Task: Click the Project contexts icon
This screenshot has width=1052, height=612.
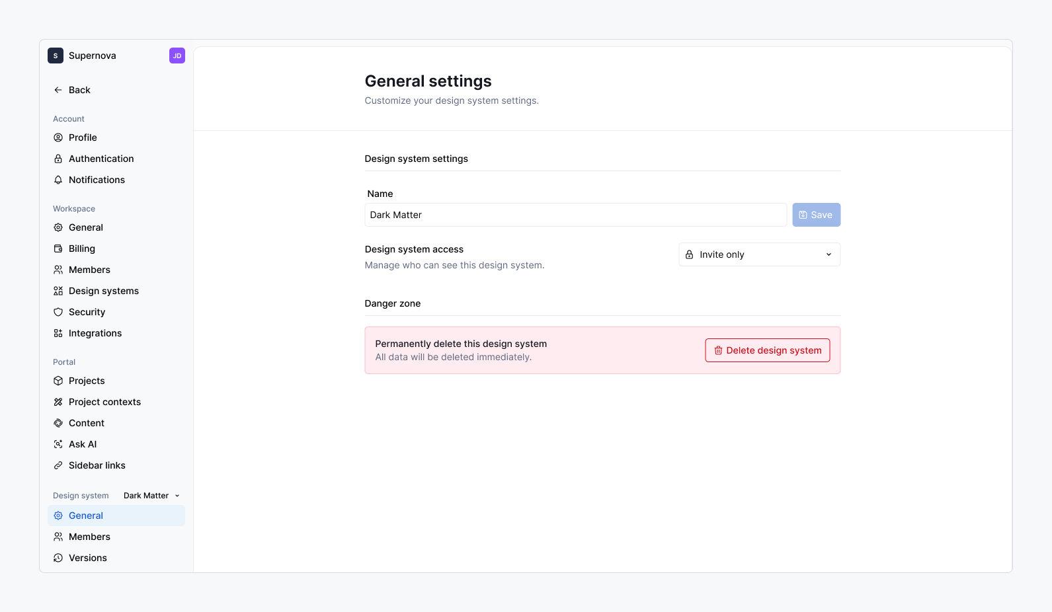Action: pyautogui.click(x=58, y=402)
